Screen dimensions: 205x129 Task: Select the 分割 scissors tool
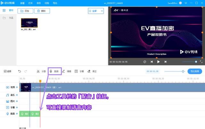pyautogui.click(x=41, y=71)
